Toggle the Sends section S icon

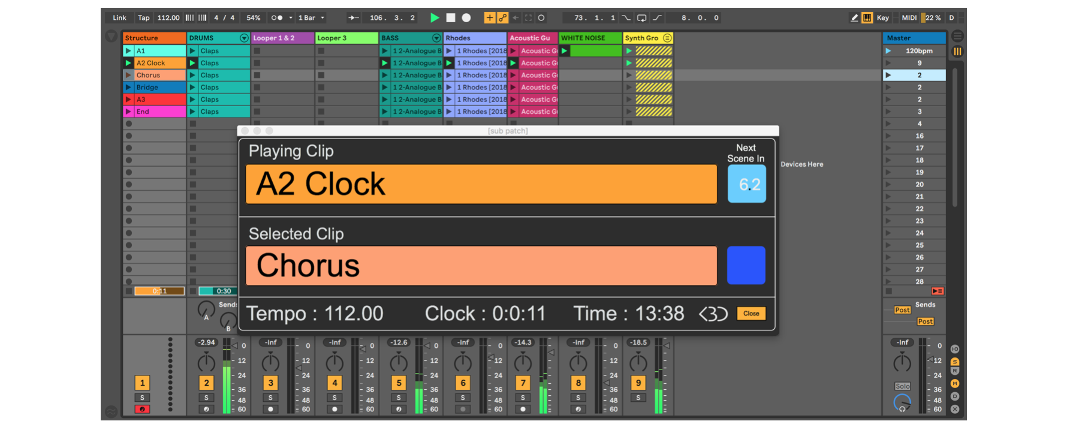tap(955, 362)
